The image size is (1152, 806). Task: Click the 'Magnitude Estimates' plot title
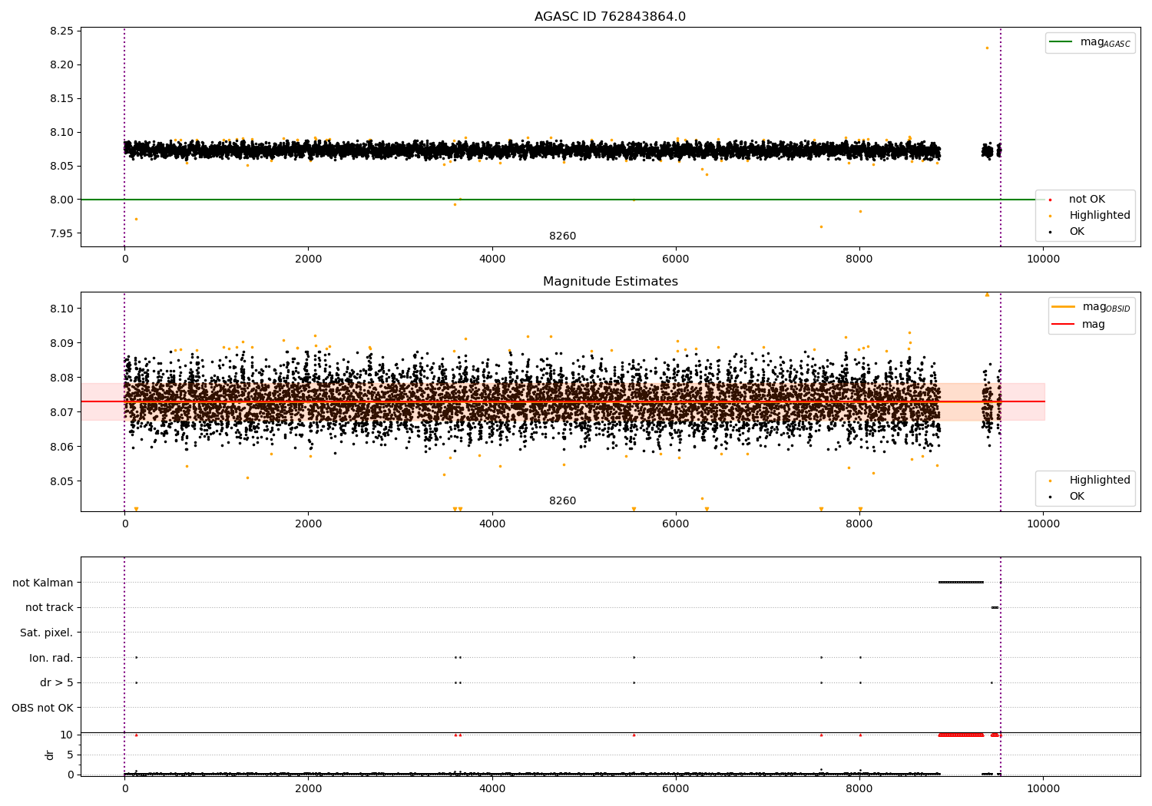click(x=610, y=282)
